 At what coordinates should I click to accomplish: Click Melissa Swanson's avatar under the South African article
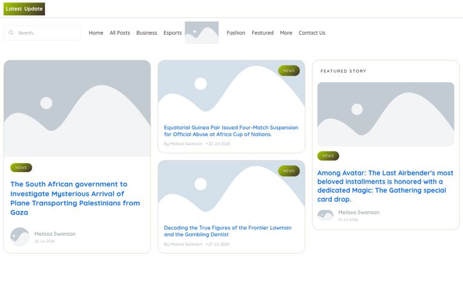click(20, 237)
